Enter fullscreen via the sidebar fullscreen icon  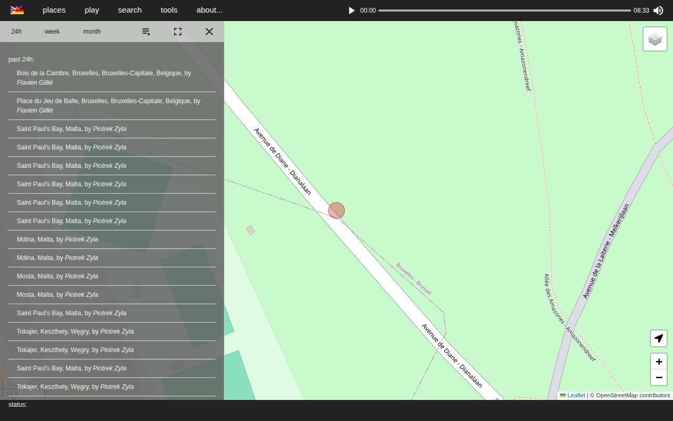(x=177, y=32)
